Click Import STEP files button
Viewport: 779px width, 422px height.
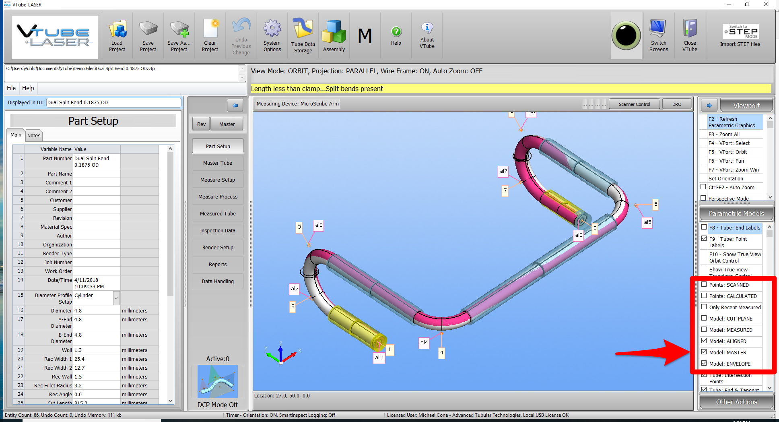pyautogui.click(x=740, y=36)
